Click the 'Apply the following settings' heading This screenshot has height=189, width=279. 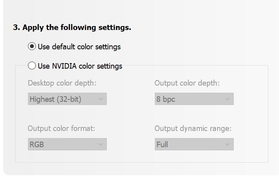coord(72,28)
